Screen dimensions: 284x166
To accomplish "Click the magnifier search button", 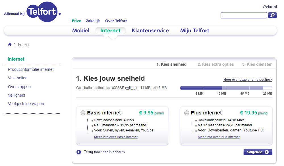I will tap(272, 15).
